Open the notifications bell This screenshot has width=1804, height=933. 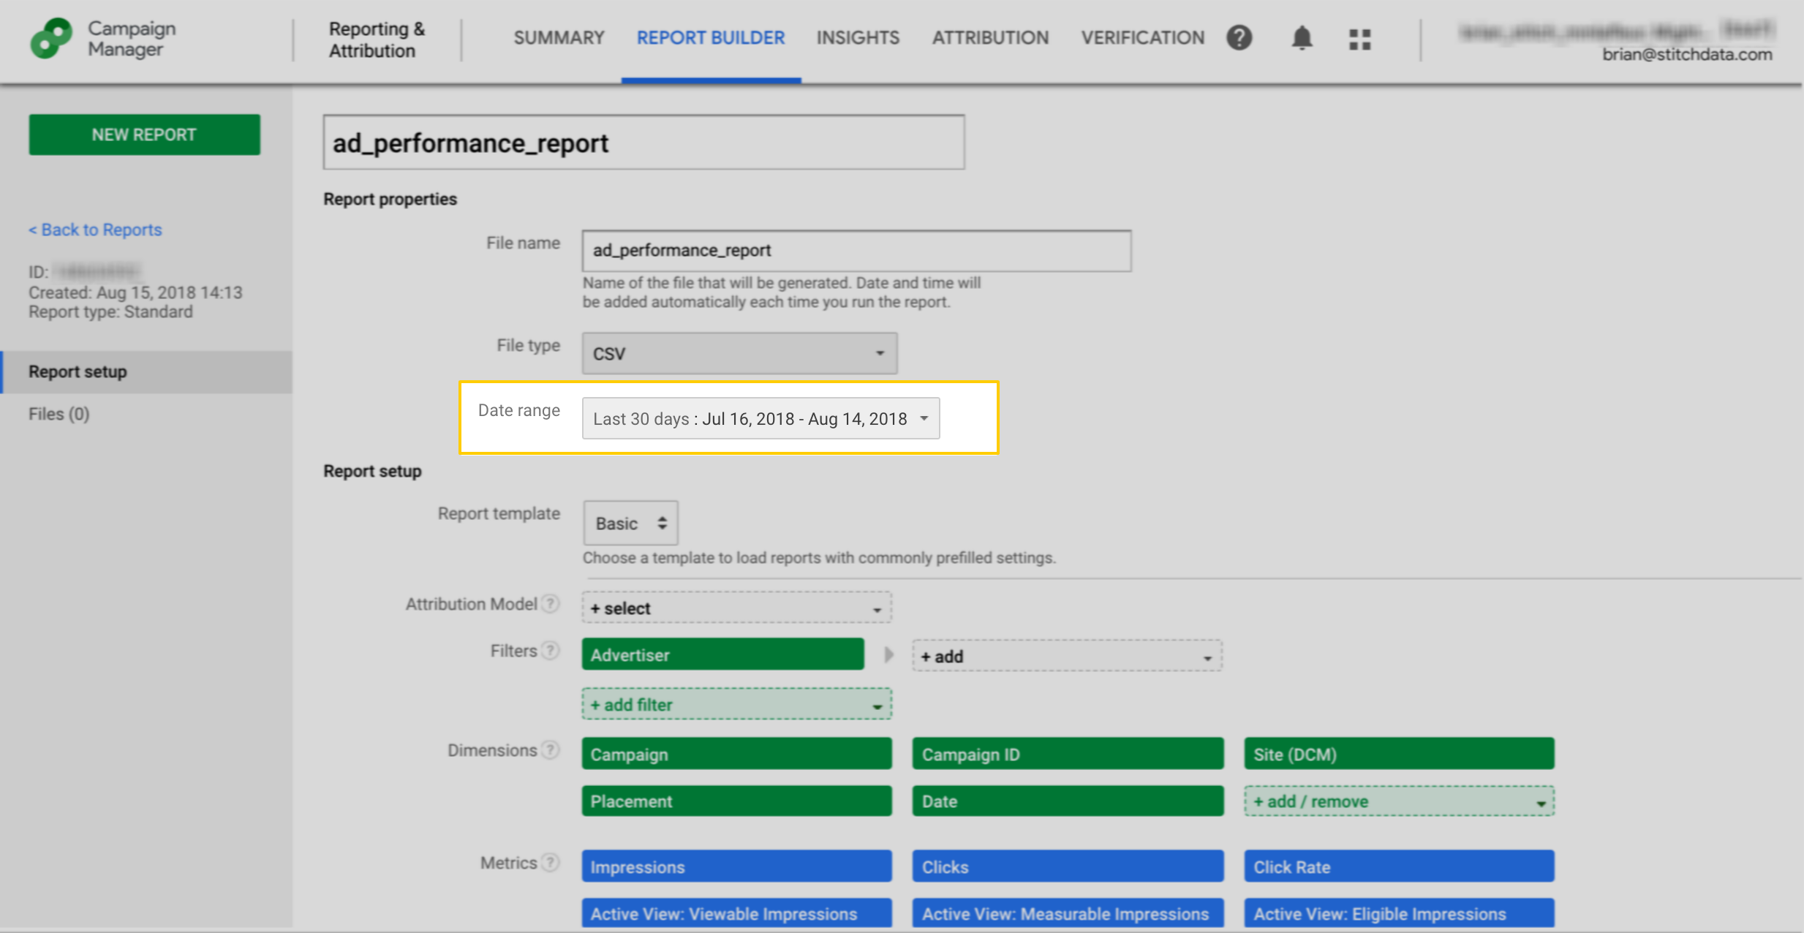(1301, 38)
